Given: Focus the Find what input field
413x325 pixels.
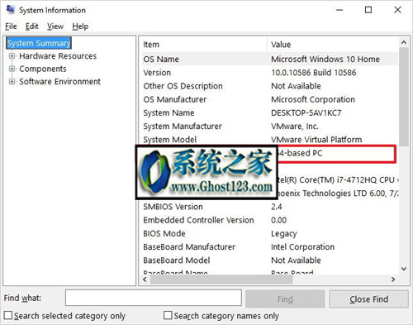Looking at the screenshot, I should tap(154, 298).
